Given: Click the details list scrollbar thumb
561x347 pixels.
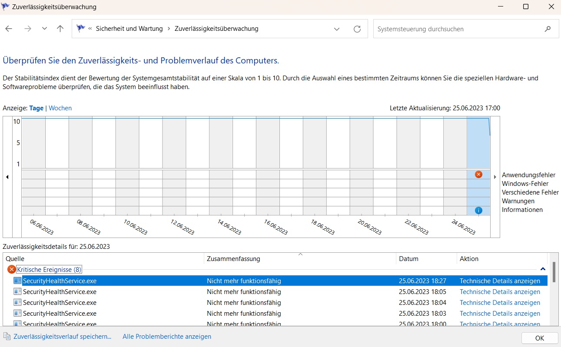Looking at the screenshot, I should click(x=554, y=272).
